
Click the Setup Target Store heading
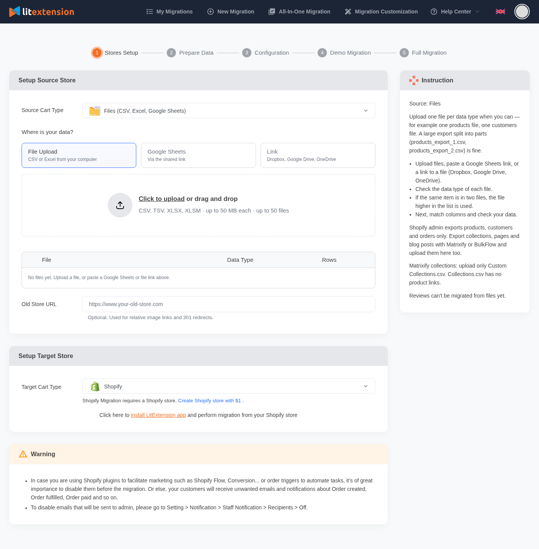[x=46, y=356]
